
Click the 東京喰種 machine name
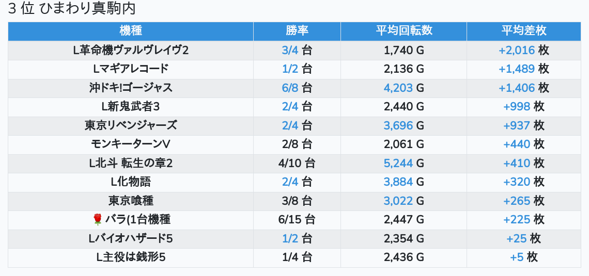(x=131, y=201)
